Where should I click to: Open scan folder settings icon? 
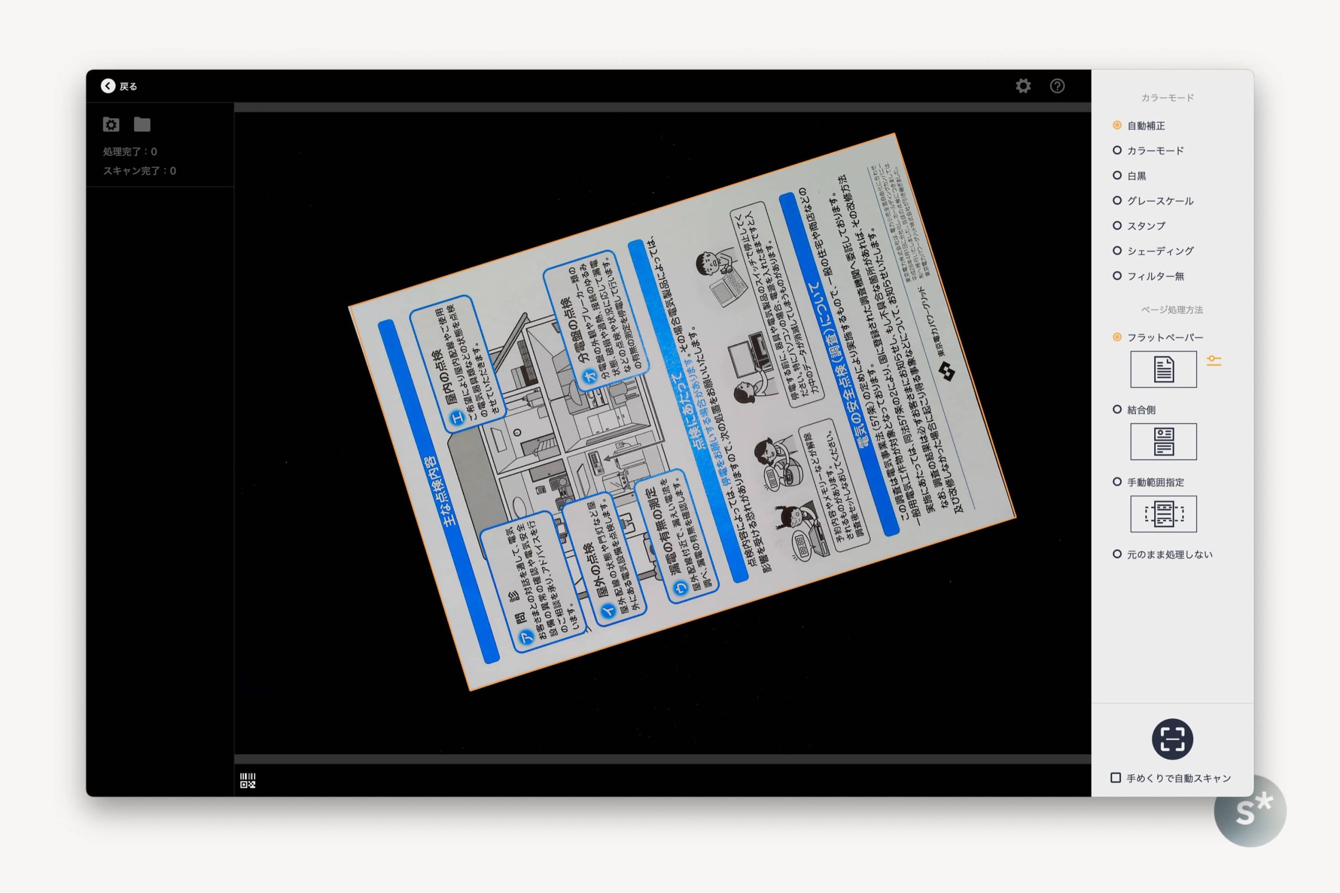[111, 124]
